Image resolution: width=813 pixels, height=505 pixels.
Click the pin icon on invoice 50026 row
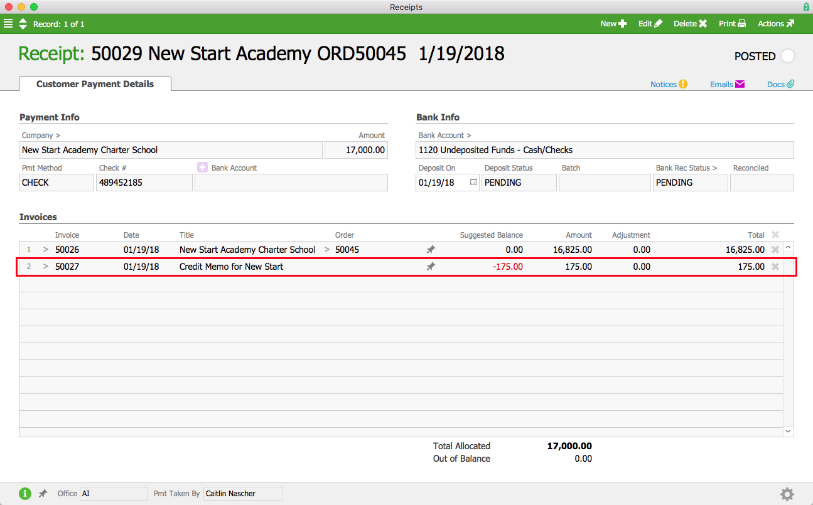pos(431,250)
